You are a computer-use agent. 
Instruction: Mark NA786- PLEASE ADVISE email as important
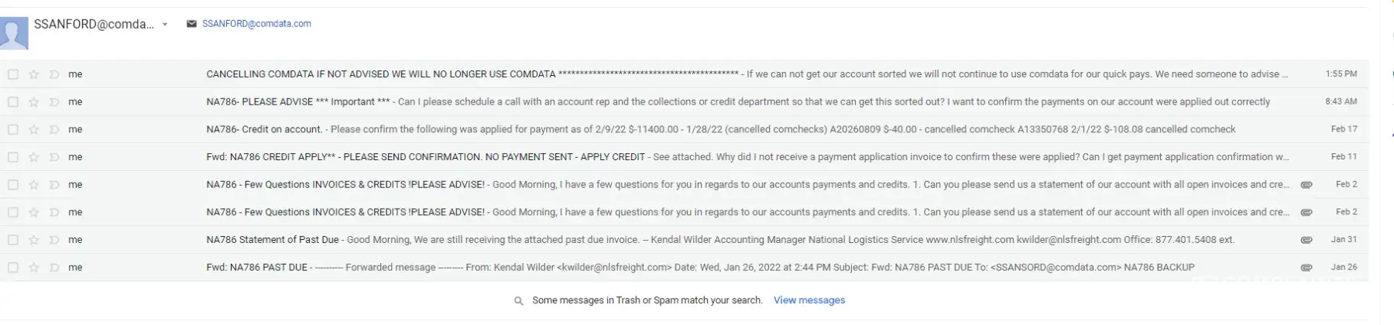click(x=54, y=102)
